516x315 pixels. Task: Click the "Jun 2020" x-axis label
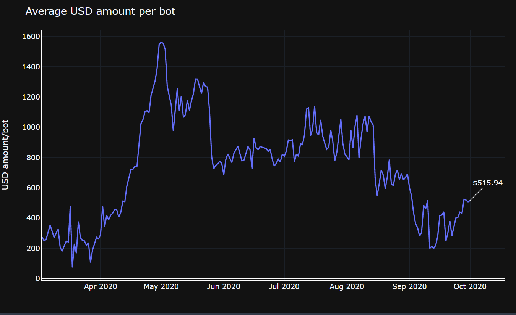click(224, 286)
